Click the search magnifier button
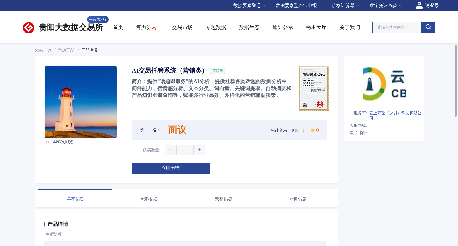Image resolution: width=458 pixels, height=246 pixels. (x=428, y=27)
